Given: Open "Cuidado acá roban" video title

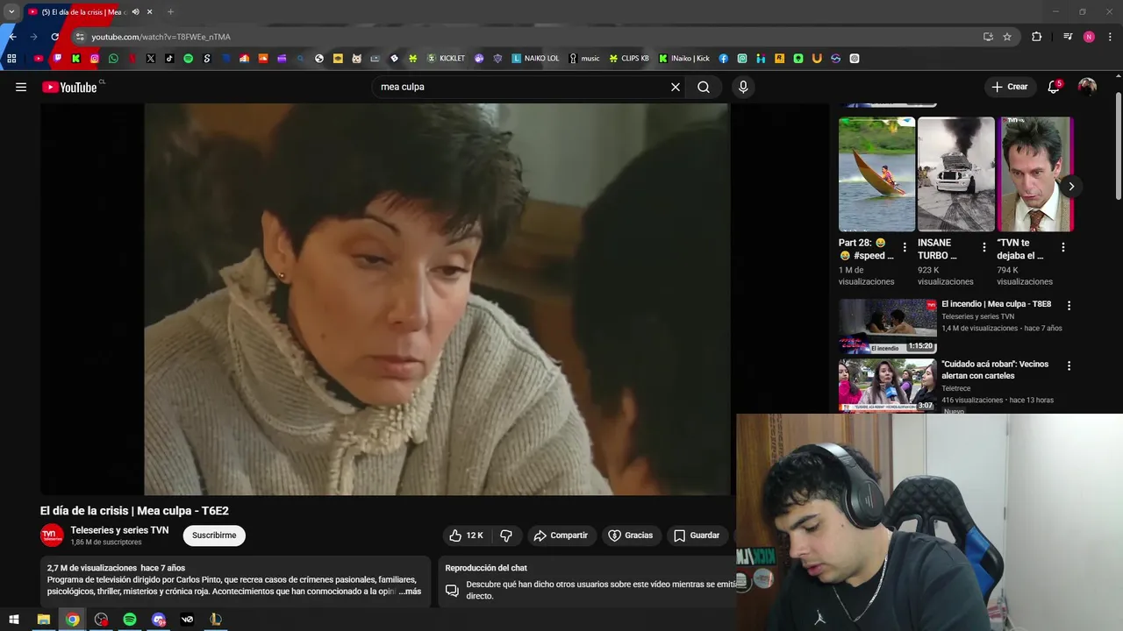Looking at the screenshot, I should click(x=995, y=370).
